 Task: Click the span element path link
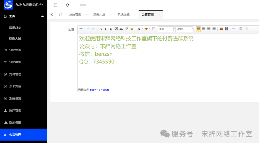tap(106, 90)
